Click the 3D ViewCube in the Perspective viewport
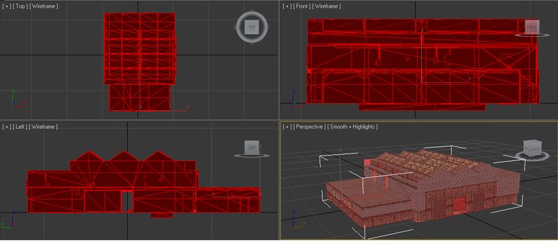This screenshot has height=251, width=558. (x=532, y=146)
